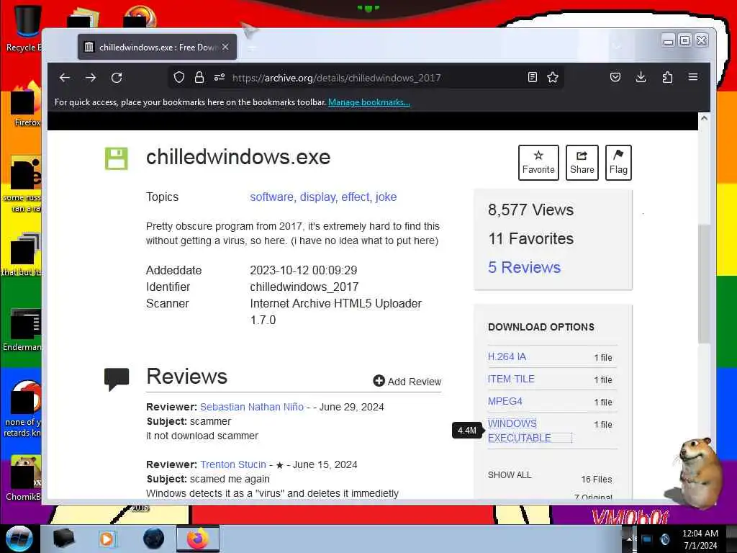Open the site permissions icon in address bar
Screen dimensions: 737x553
coord(220,78)
